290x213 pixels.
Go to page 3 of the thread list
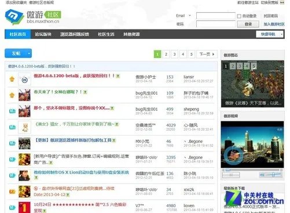coord(174,54)
